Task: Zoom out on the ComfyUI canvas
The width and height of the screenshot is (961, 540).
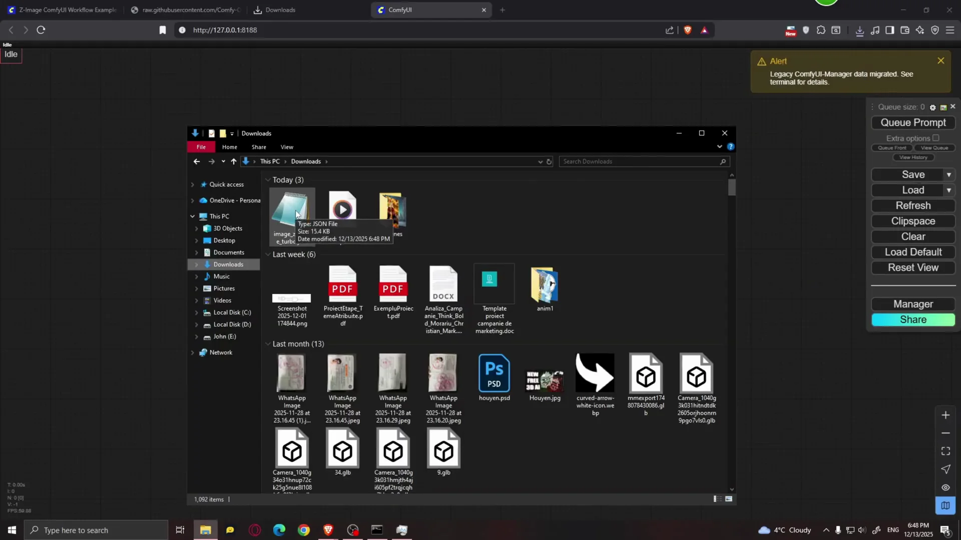Action: [945, 433]
